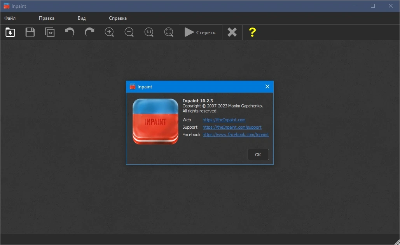The width and height of the screenshot is (400, 245).
Task: Confirm the About dialog with OK
Action: point(258,154)
